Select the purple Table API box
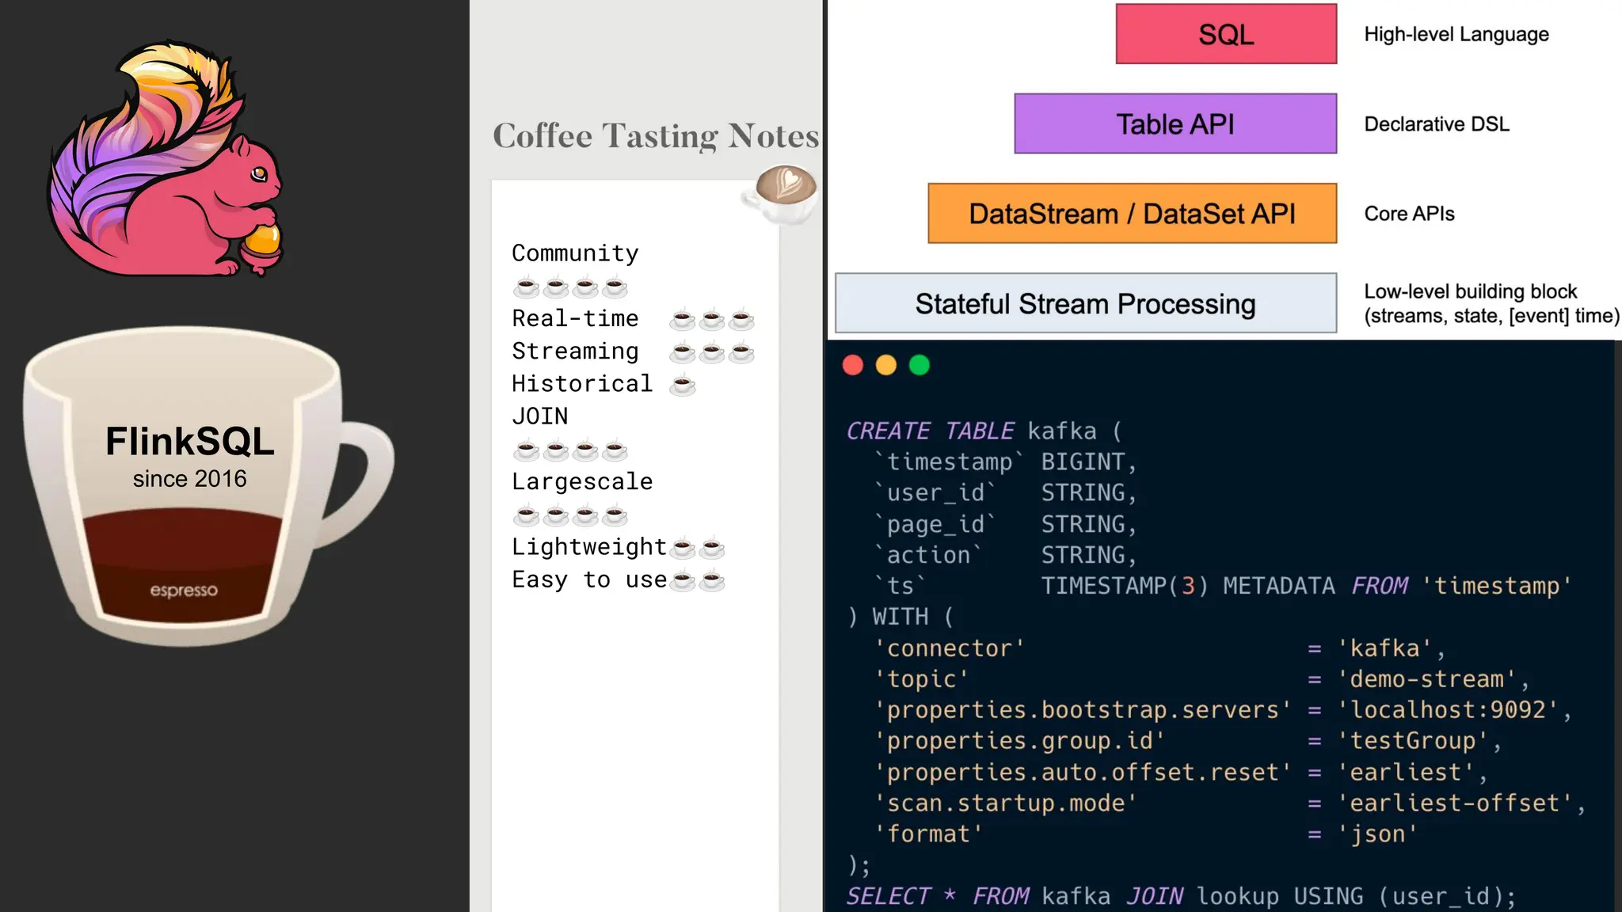This screenshot has width=1622, height=912. tap(1175, 124)
